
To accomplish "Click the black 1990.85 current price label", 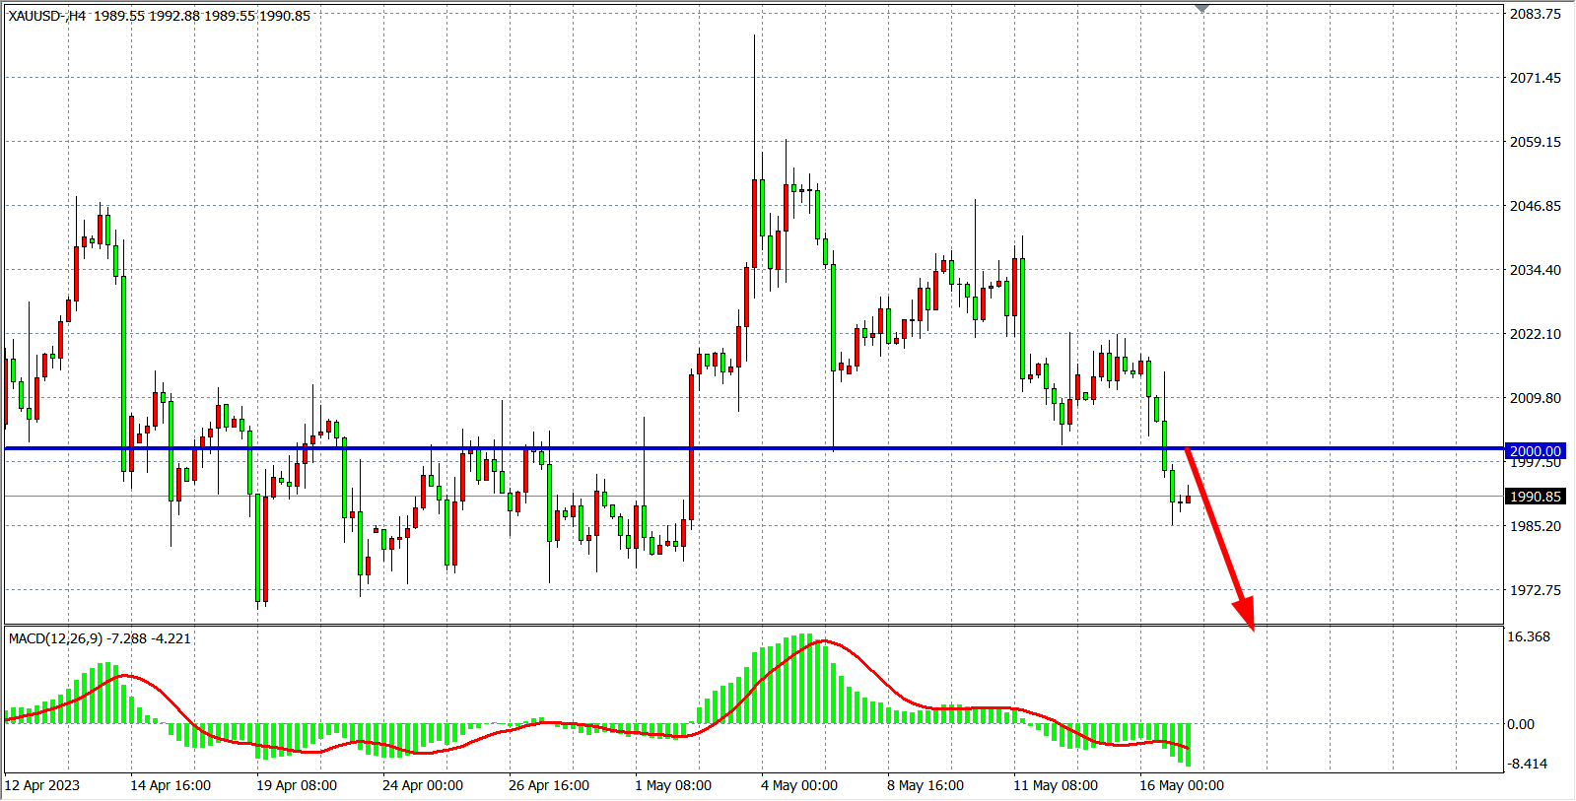I will [x=1535, y=497].
